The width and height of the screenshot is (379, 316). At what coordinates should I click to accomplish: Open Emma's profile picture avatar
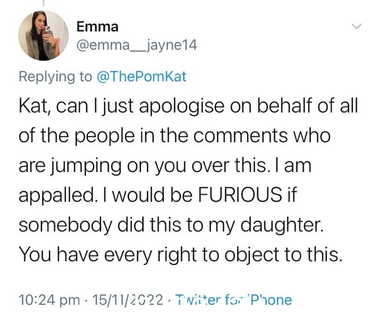[44, 35]
